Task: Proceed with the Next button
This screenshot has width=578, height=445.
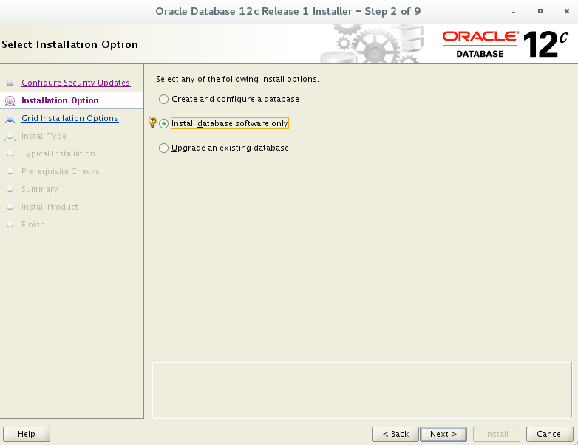Action: coord(443,435)
